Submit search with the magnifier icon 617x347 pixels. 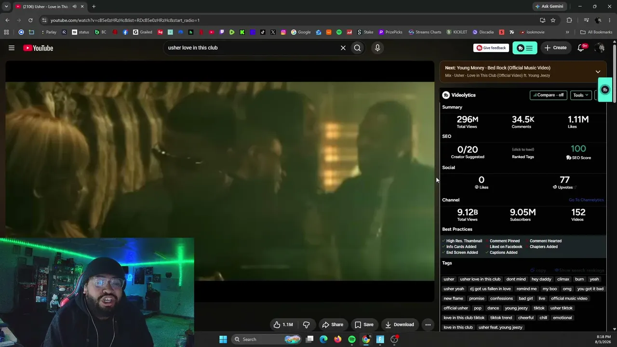pos(357,48)
